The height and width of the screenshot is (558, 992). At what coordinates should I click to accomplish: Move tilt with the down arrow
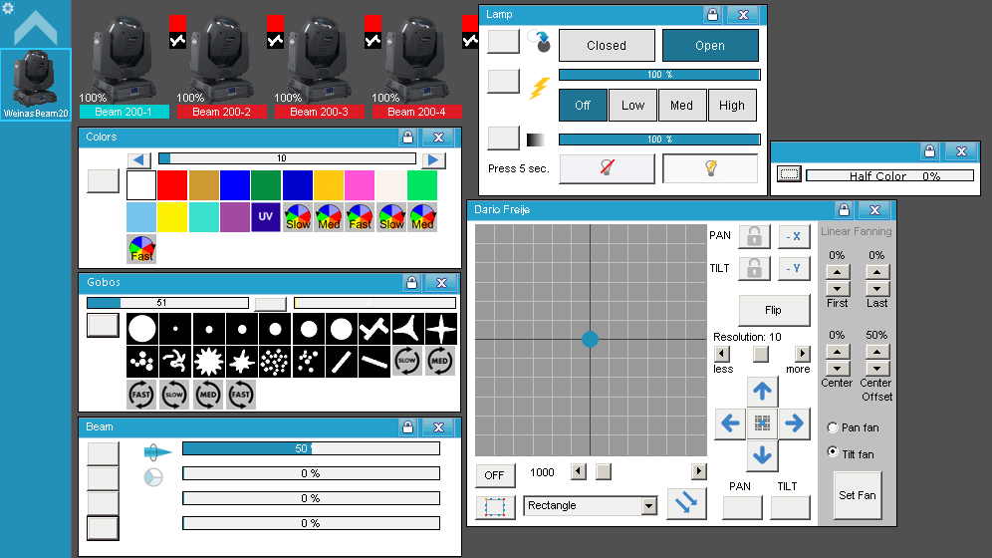(x=762, y=455)
